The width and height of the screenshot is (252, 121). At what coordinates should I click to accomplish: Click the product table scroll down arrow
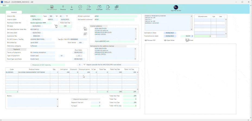coord(138,89)
